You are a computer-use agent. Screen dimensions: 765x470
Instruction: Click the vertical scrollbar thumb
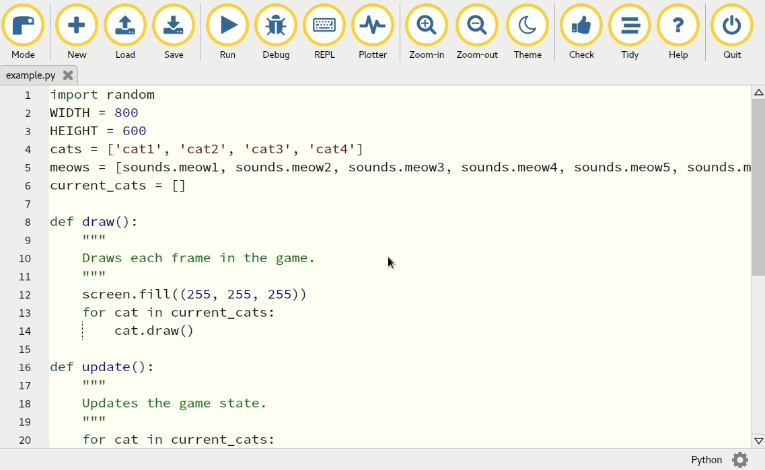[759, 188]
